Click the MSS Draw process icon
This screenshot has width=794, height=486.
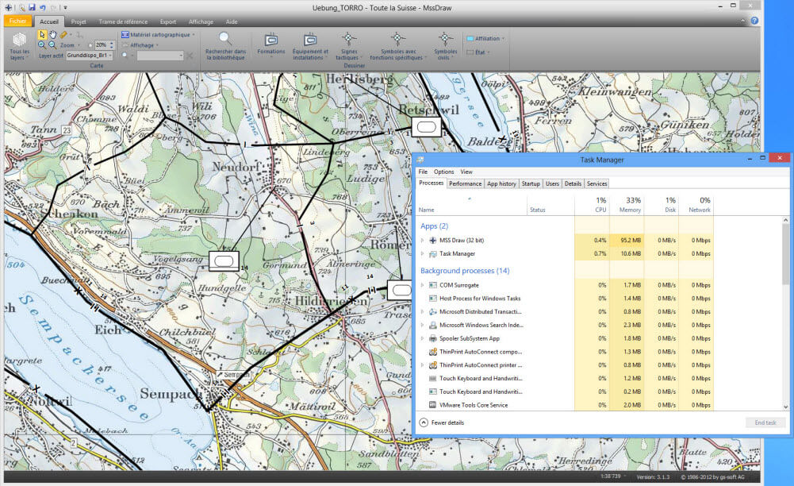coord(433,240)
